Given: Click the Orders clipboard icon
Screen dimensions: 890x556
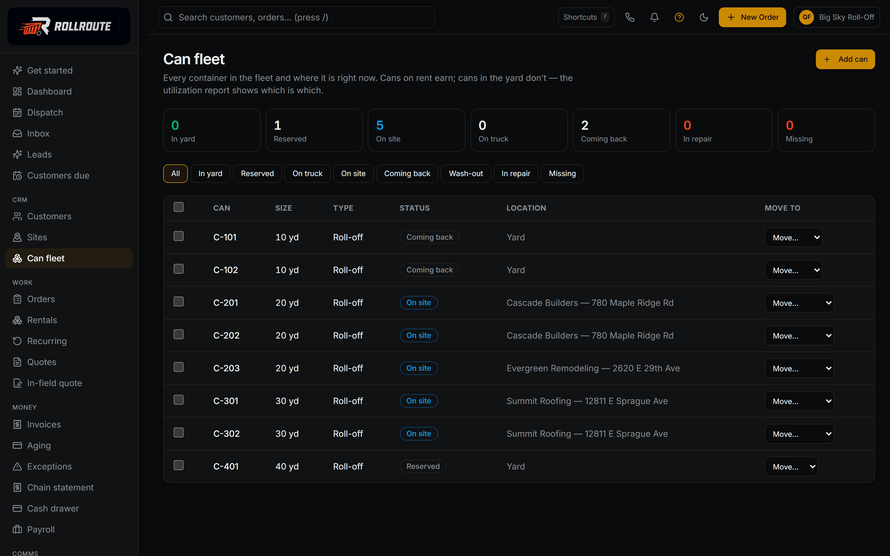Looking at the screenshot, I should coord(17,299).
